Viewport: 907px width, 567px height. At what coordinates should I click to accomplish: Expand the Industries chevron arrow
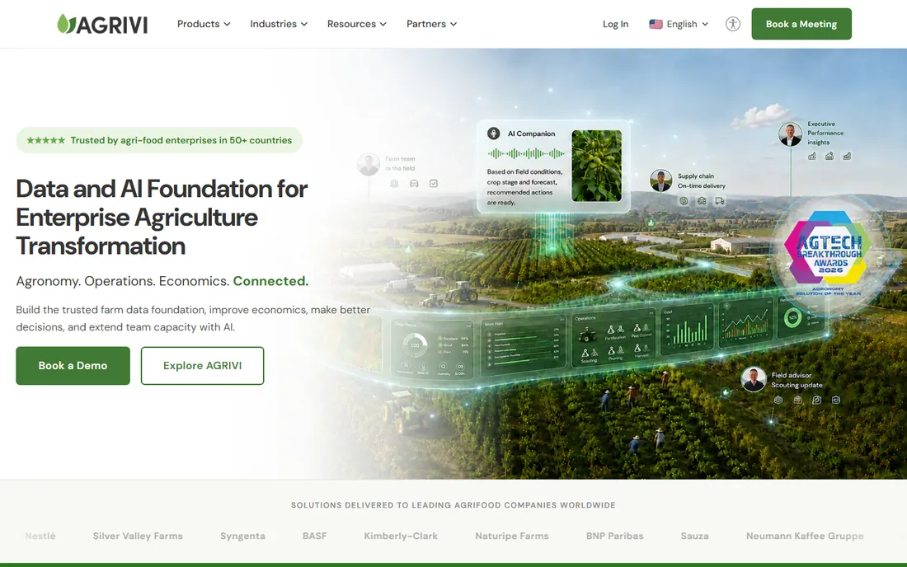pyautogui.click(x=304, y=24)
